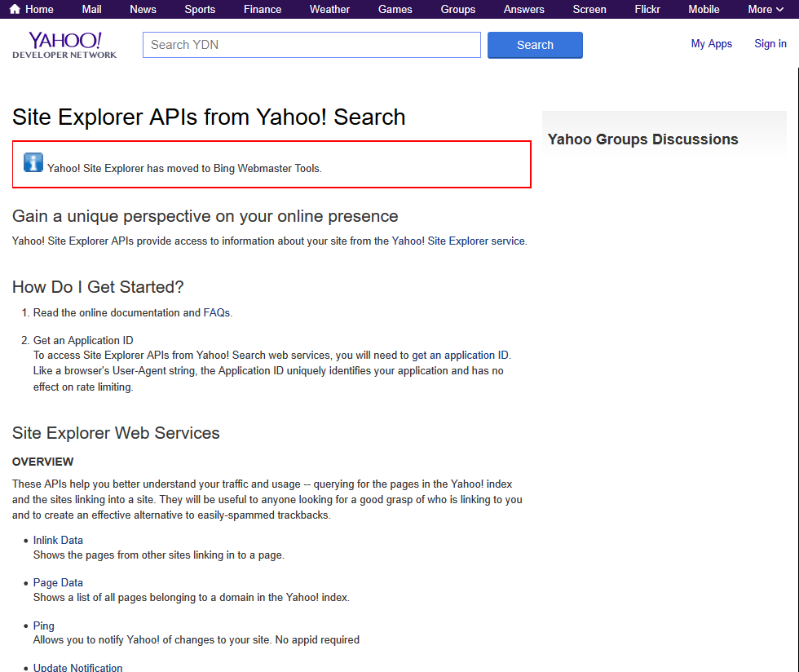Open News from the top navigation

click(x=143, y=9)
